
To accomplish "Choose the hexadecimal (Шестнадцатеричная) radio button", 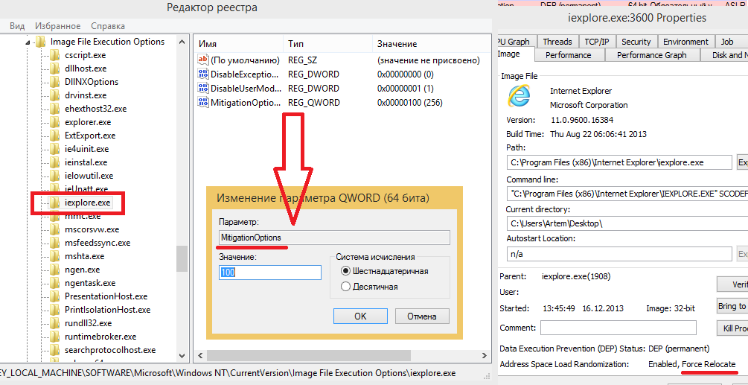I will pos(345,271).
